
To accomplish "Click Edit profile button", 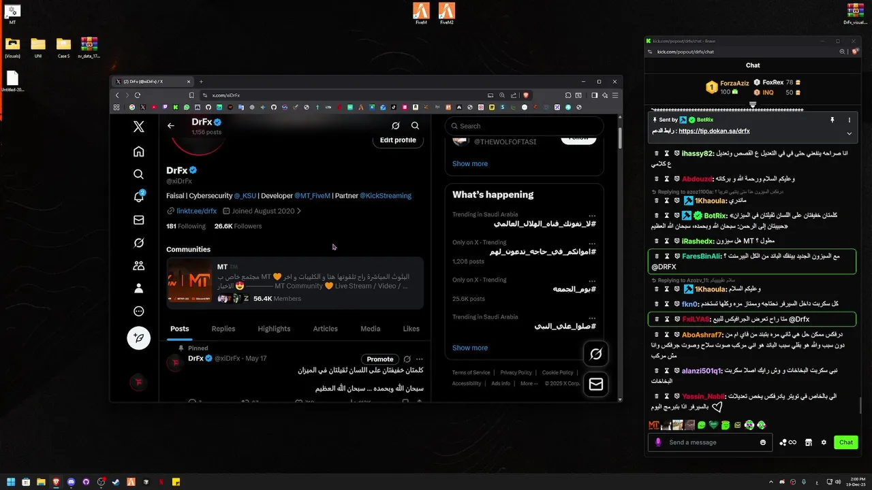I will pyautogui.click(x=398, y=140).
